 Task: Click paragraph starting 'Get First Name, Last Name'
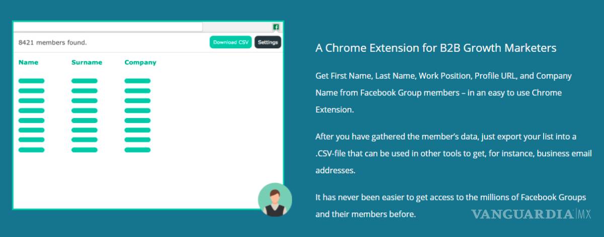pyautogui.click(x=443, y=93)
